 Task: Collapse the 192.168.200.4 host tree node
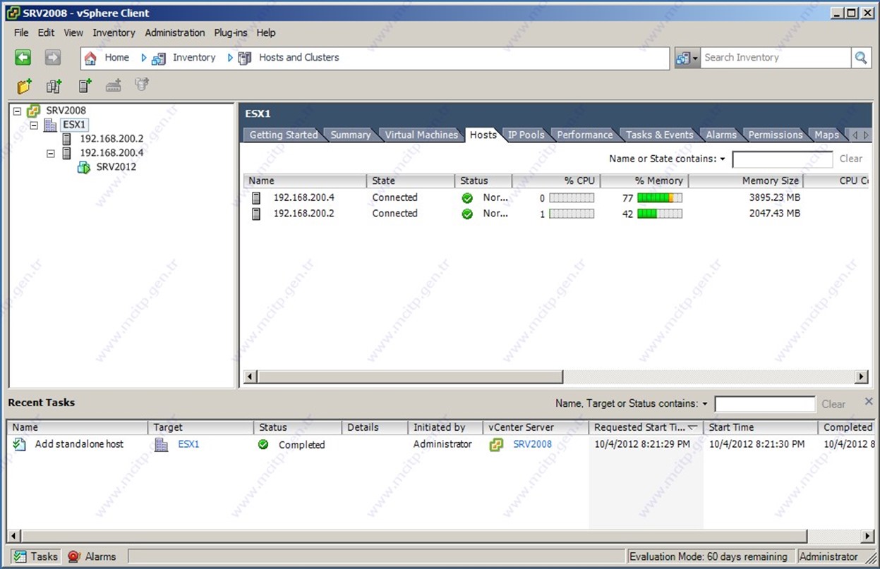pyautogui.click(x=51, y=153)
